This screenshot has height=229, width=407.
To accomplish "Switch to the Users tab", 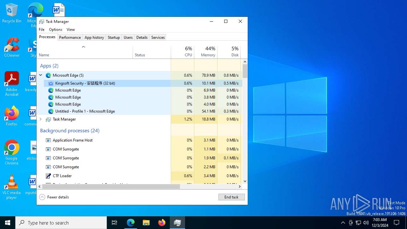I will click(128, 38).
